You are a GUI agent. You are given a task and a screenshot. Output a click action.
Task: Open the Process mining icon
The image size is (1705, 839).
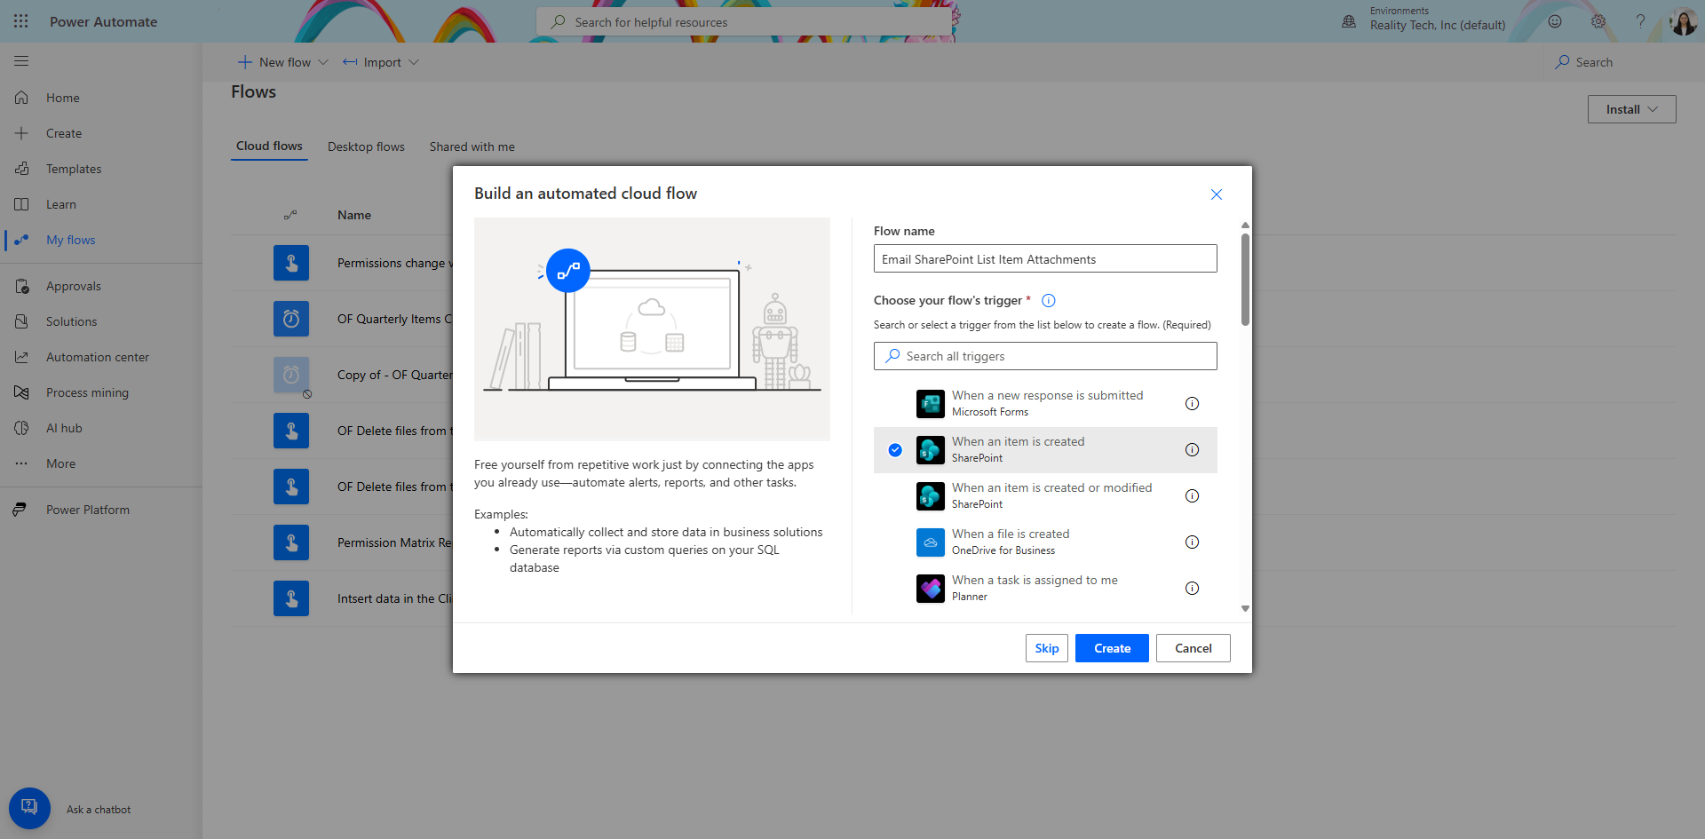click(21, 392)
